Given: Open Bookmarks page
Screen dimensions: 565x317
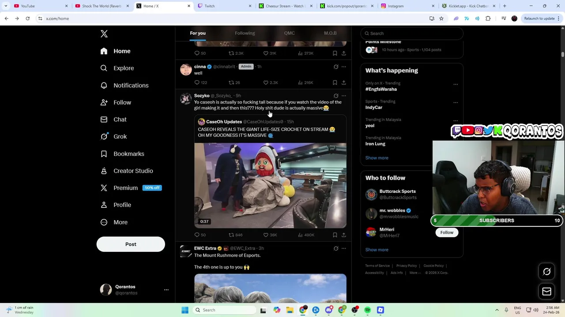Looking at the screenshot, I should click(x=122, y=154).
